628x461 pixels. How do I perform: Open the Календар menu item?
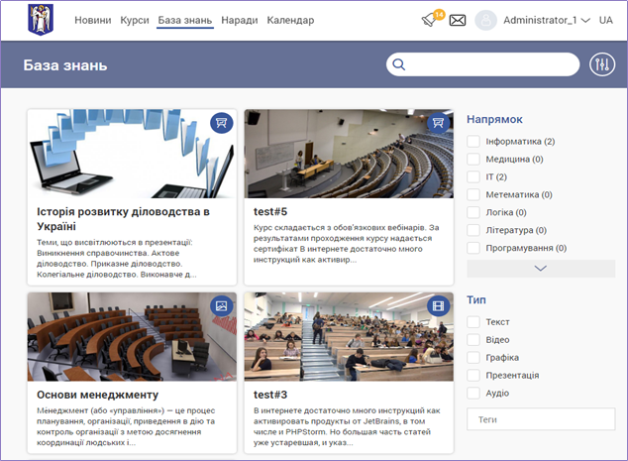[x=290, y=20]
